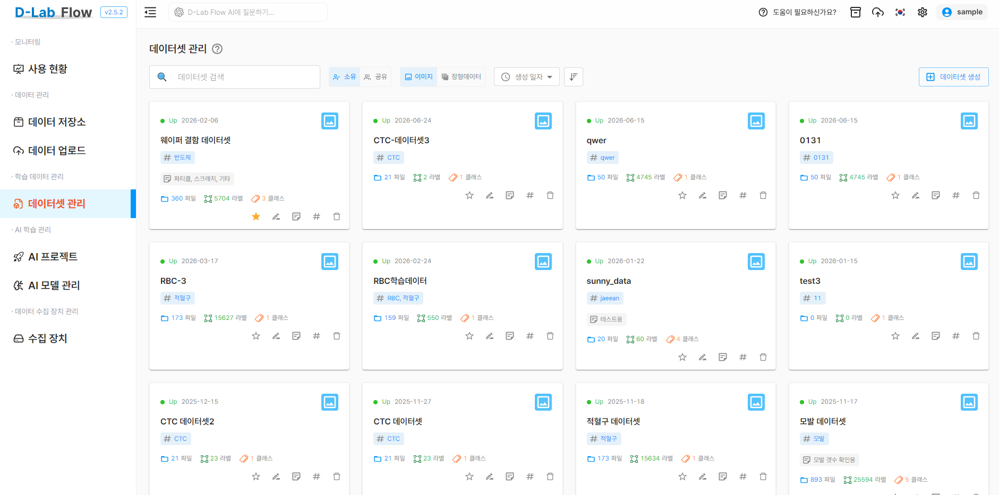Open the cloud upload icon in header
Image resolution: width=999 pixels, height=495 pixels.
point(878,12)
